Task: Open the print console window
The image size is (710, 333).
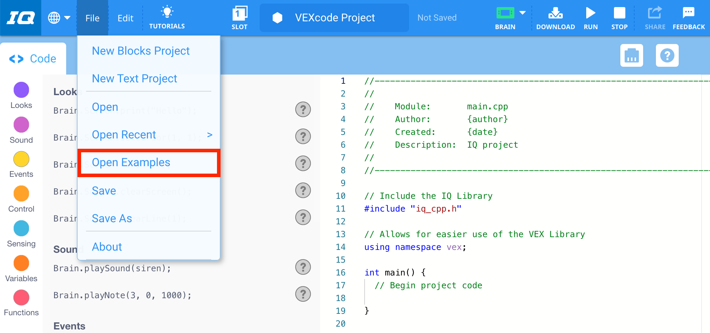Action: 632,55
